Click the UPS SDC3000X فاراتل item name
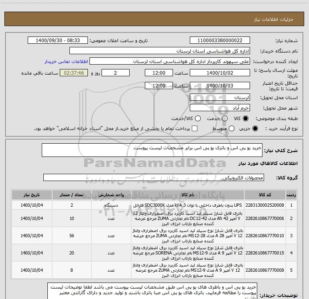The height and width of the screenshot is (299, 309). [x=187, y=205]
